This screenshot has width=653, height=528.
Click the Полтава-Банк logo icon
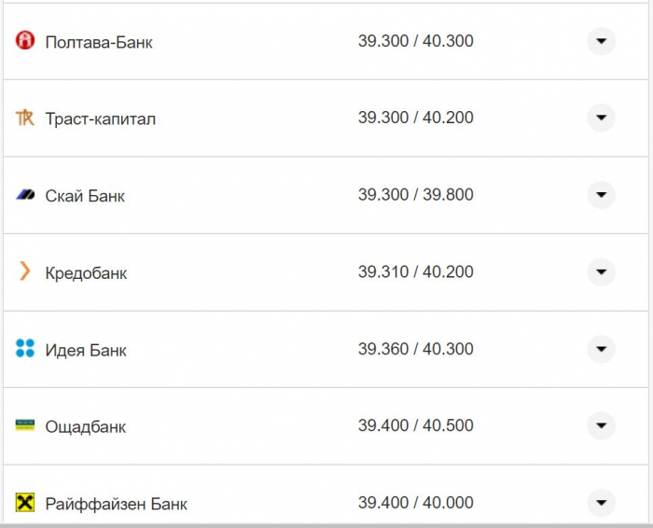point(25,41)
